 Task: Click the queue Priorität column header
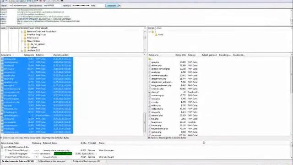pyautogui.click(x=92, y=143)
